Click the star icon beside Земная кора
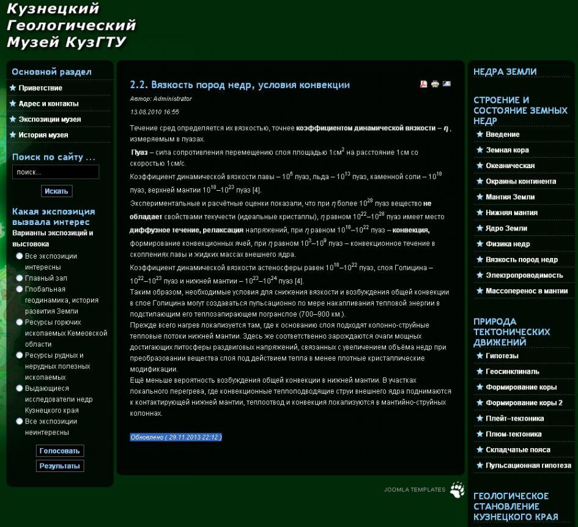 480,150
